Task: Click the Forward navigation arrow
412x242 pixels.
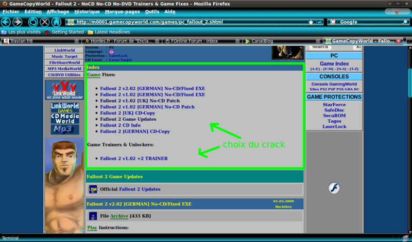Action: (18, 22)
